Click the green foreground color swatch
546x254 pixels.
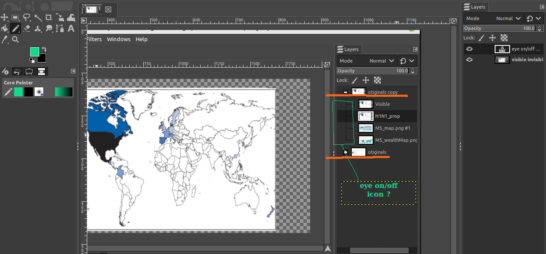(34, 52)
